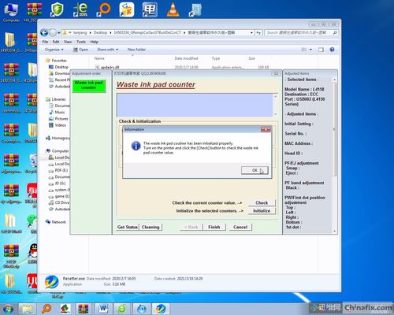Select Pictures library in navigation pane
Screen dimensions: 394x315
(x=61, y=119)
